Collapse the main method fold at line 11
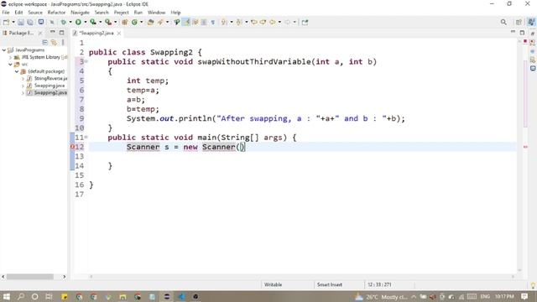This screenshot has height=302, width=537. 86,138
